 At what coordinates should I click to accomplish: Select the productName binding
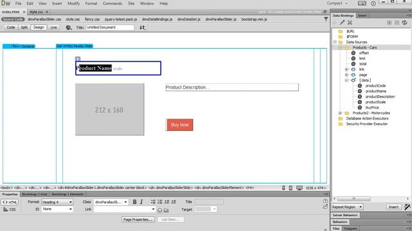pyautogui.click(x=376, y=91)
